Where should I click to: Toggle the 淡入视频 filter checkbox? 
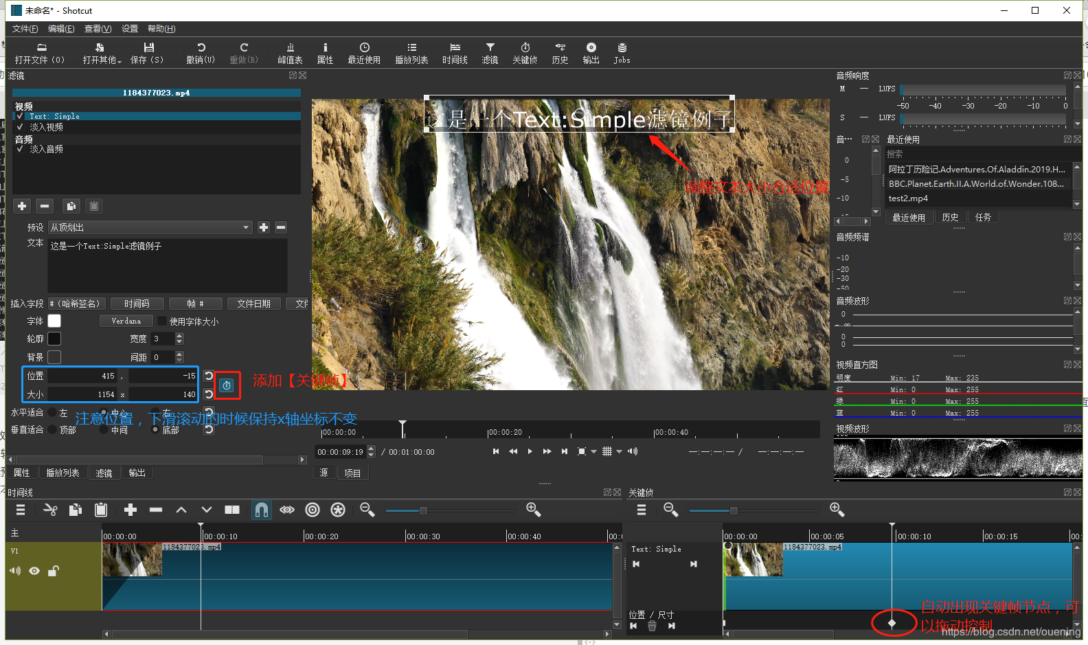coord(20,127)
